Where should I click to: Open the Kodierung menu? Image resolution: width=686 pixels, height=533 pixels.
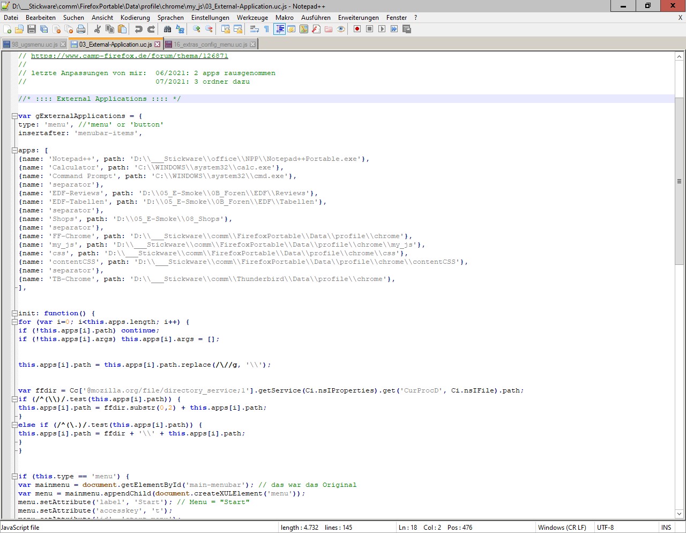135,18
